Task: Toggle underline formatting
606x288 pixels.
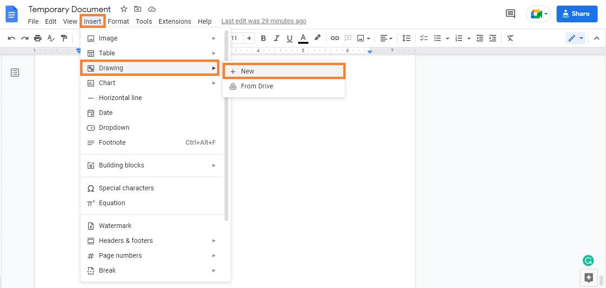Action: point(289,38)
